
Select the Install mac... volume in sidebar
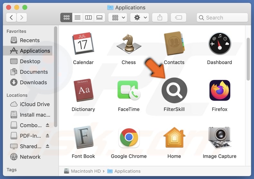pos(28,115)
